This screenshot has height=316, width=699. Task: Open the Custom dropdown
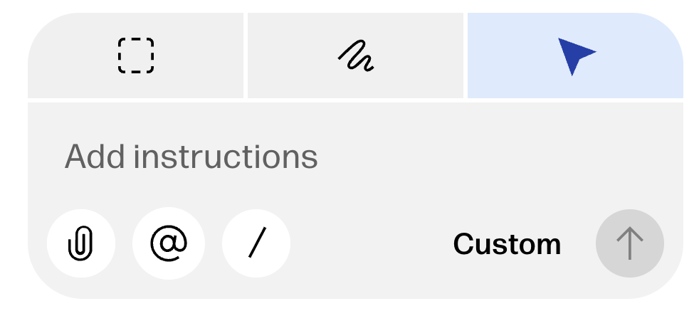point(507,245)
